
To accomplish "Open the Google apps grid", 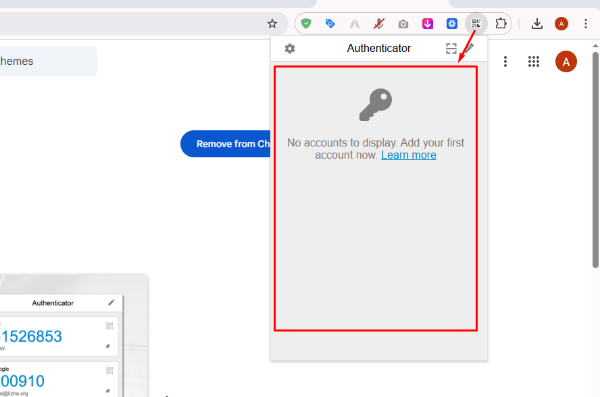I will coord(533,61).
